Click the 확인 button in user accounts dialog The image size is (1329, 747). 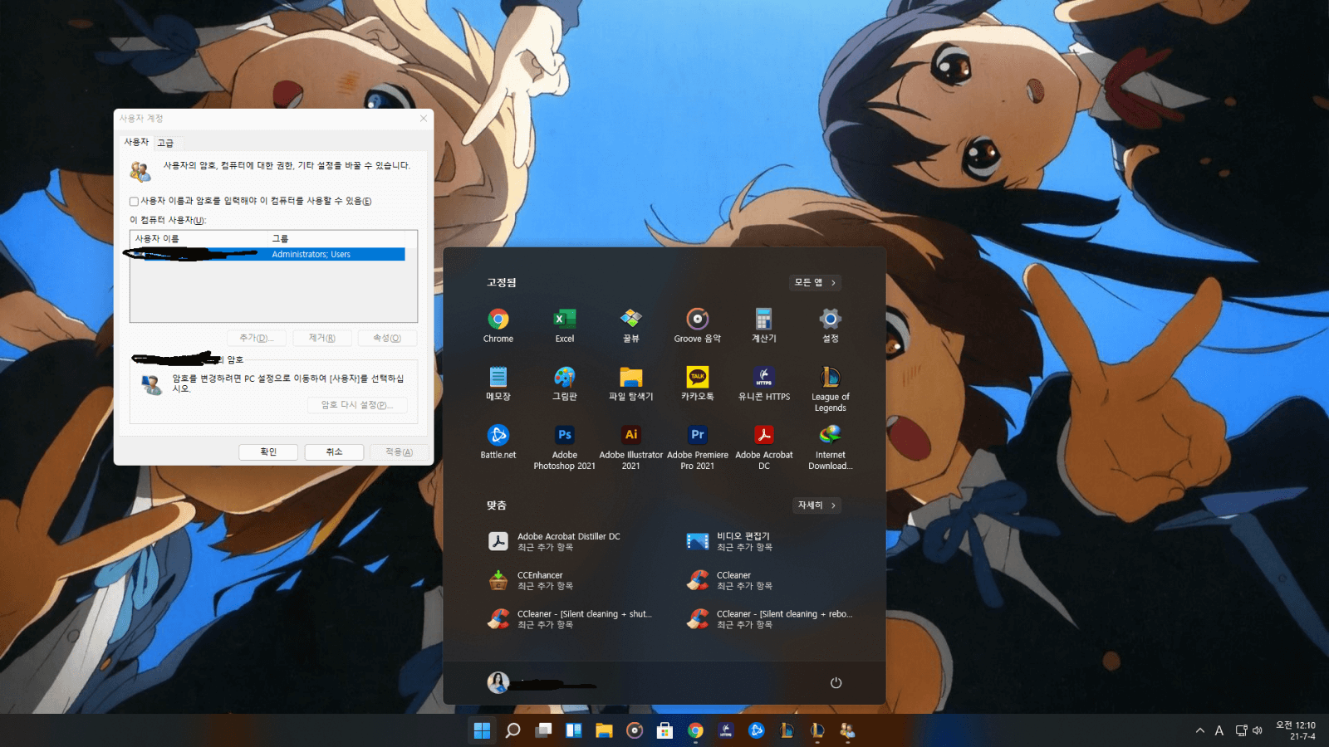click(268, 452)
